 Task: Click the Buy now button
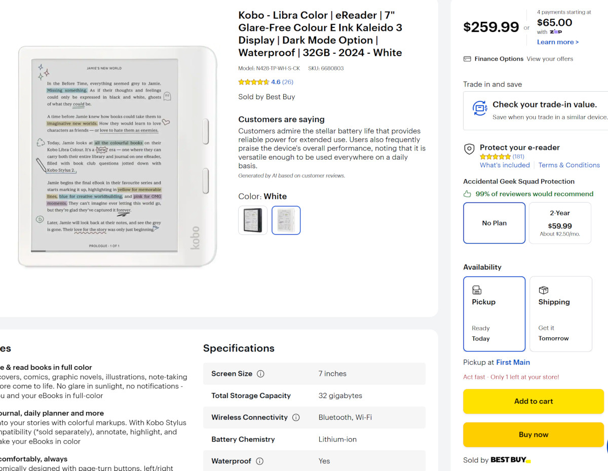pyautogui.click(x=534, y=435)
